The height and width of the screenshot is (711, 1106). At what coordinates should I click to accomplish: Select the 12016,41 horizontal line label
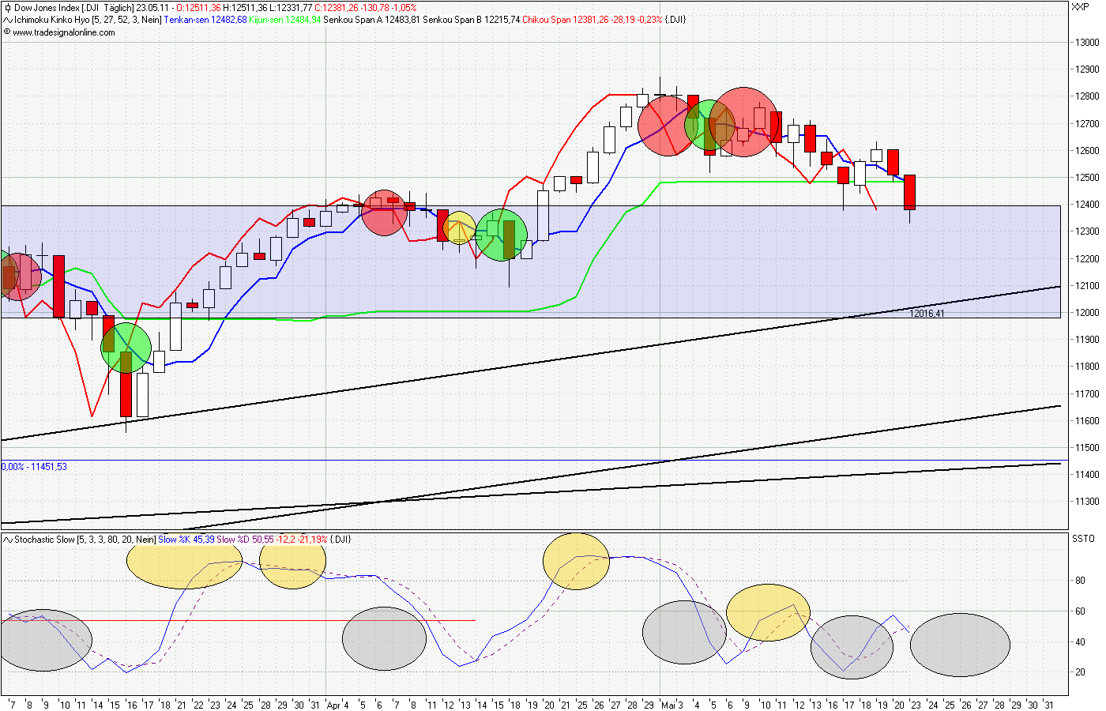928,314
